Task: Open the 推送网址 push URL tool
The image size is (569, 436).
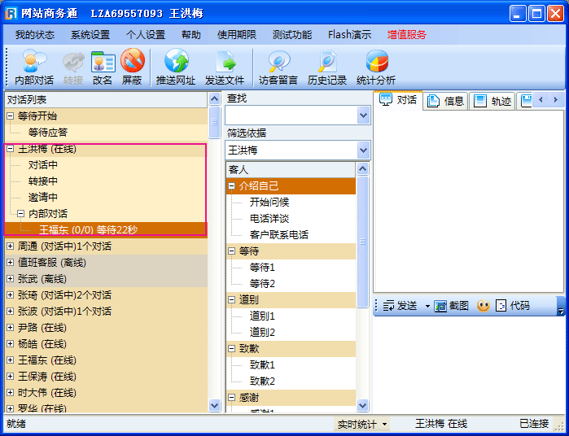Action: click(176, 67)
